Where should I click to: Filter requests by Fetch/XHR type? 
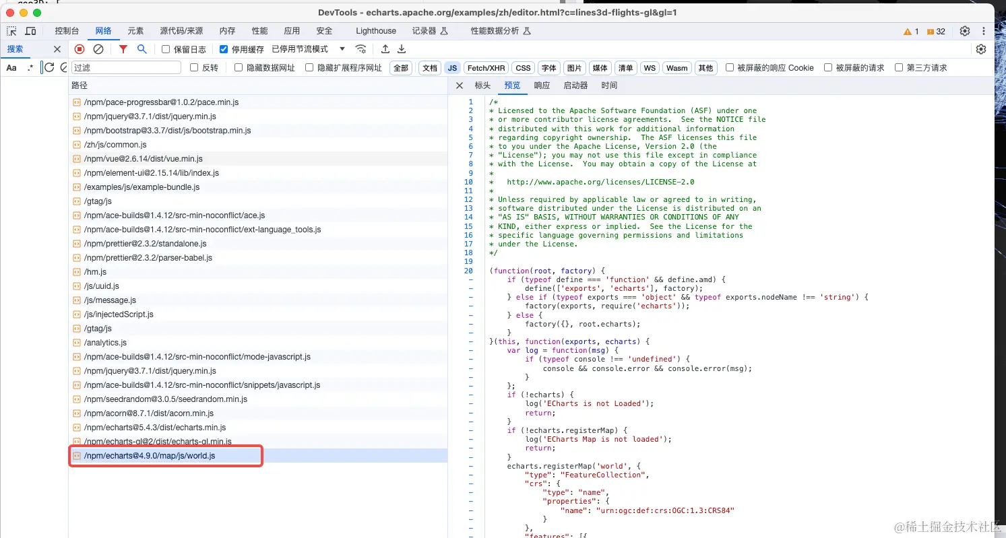[x=486, y=68]
